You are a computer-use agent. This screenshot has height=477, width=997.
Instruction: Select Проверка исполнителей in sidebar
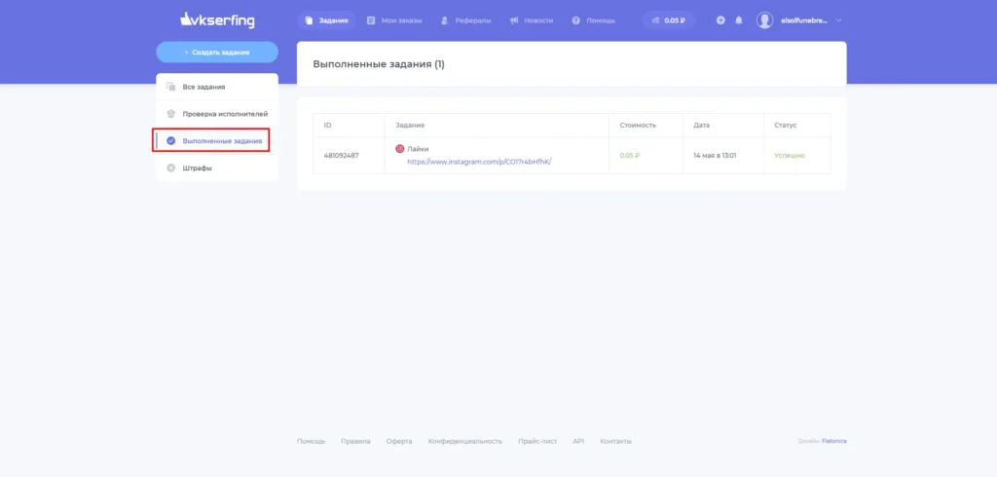pos(217,114)
